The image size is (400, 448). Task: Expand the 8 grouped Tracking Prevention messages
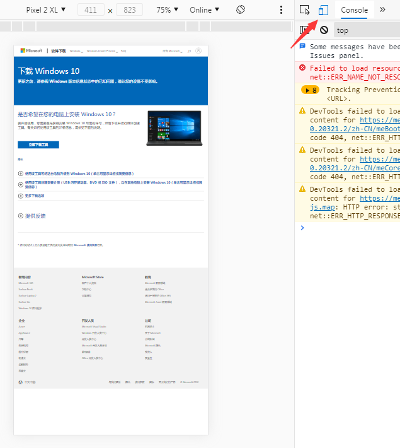310,90
